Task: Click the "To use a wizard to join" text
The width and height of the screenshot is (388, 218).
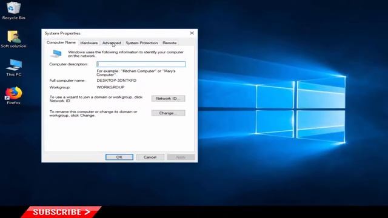Action: [x=96, y=99]
